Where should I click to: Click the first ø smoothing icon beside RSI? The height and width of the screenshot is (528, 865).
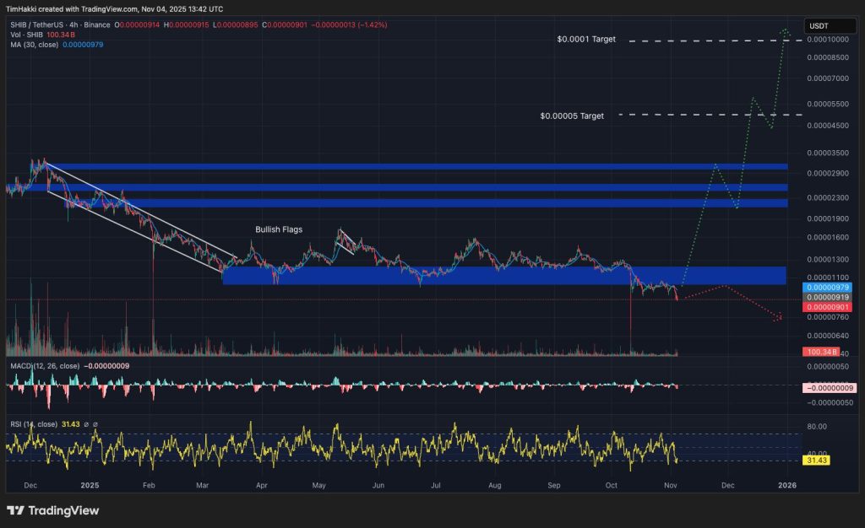click(x=86, y=425)
